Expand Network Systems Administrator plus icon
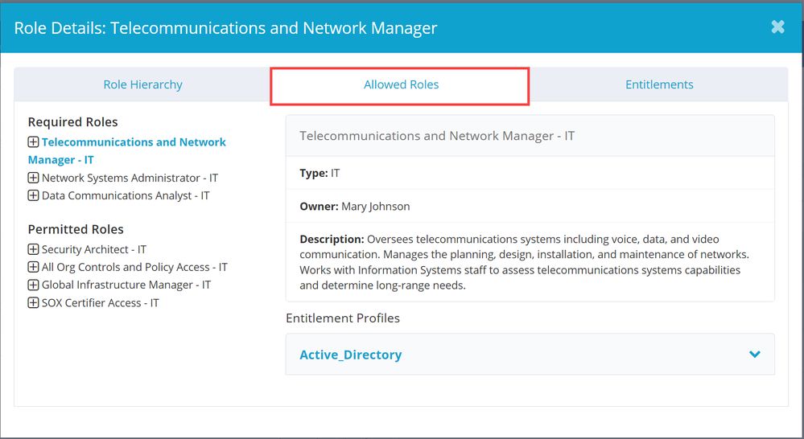Image resolution: width=804 pixels, height=439 pixels. pyautogui.click(x=33, y=178)
